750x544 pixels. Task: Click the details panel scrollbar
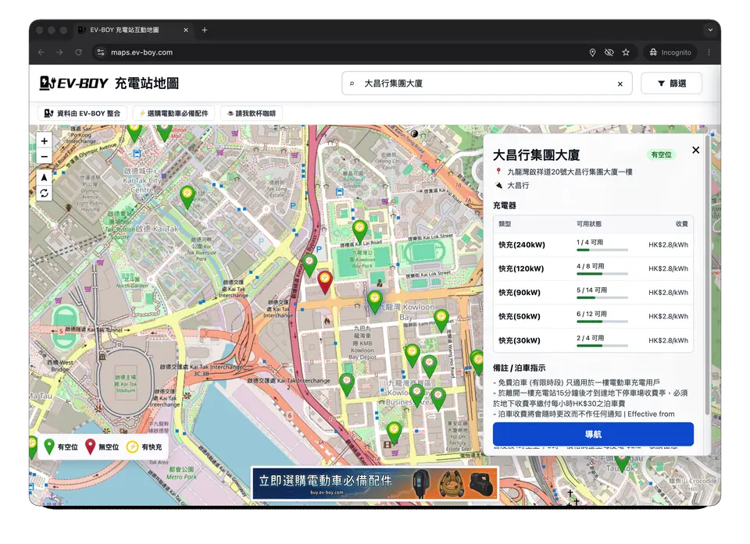tap(707, 276)
